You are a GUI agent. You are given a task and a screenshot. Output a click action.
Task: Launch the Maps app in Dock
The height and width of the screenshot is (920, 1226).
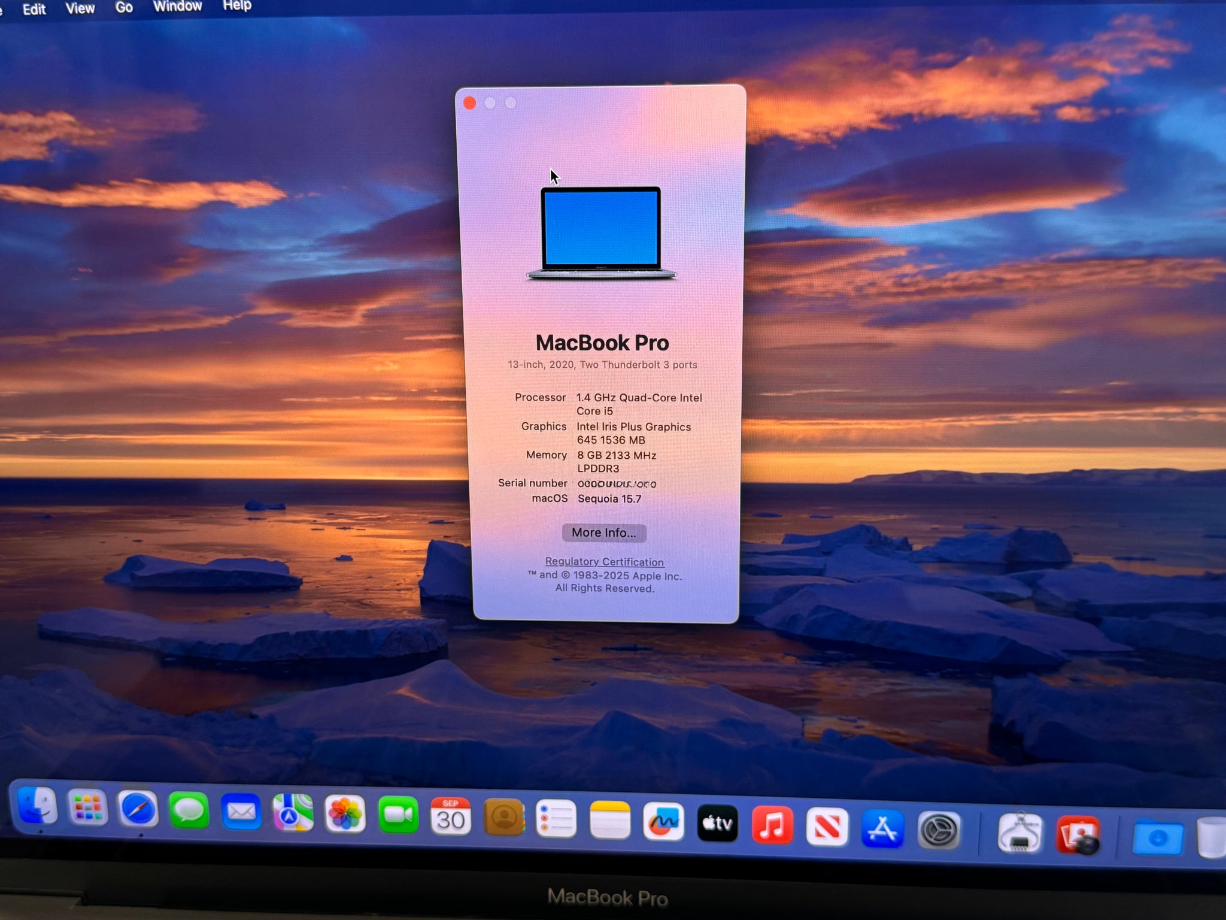(x=293, y=813)
